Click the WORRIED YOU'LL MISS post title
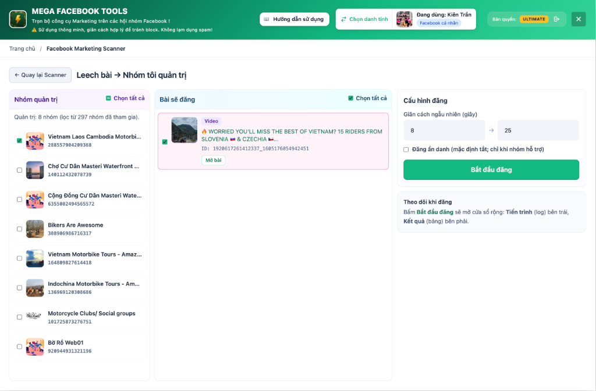This screenshot has width=596, height=391. click(x=292, y=135)
